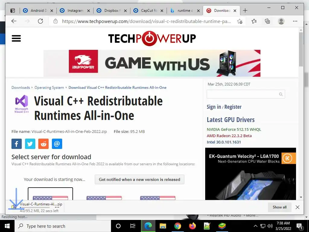
Task: Close the downloads bar
Action: tap(298, 207)
